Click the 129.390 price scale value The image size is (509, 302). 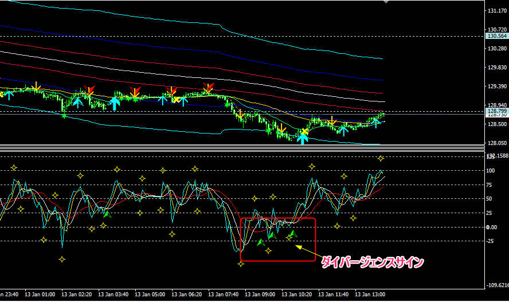click(x=498, y=86)
